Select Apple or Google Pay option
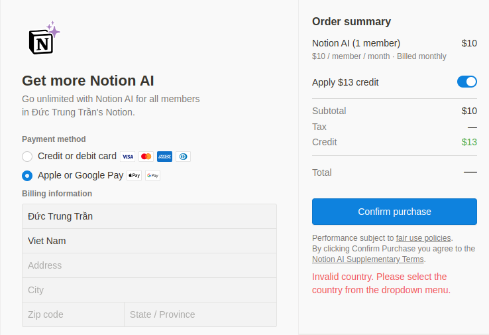Image resolution: width=489 pixels, height=335 pixels. (27, 176)
